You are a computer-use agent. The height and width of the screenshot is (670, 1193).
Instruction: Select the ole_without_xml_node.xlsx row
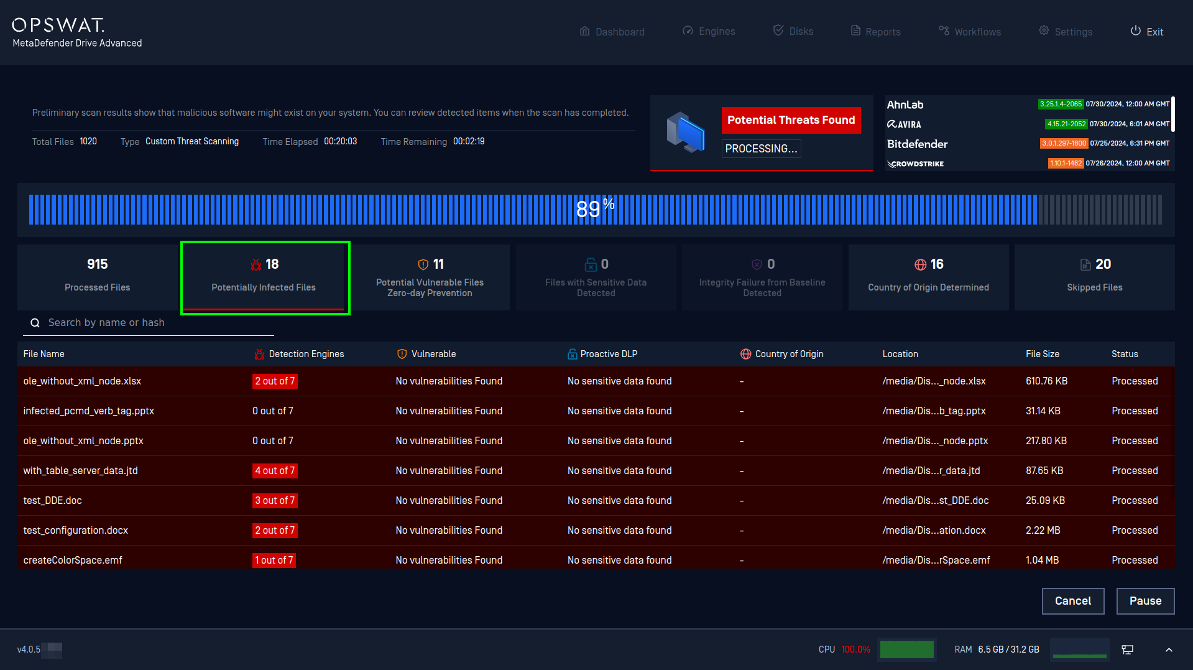596,381
